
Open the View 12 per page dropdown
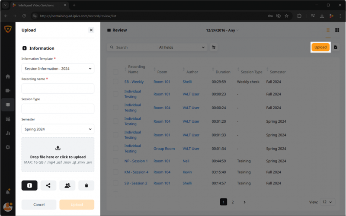(327, 202)
